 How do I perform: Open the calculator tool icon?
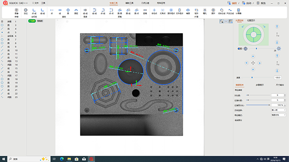[x=238, y=11]
